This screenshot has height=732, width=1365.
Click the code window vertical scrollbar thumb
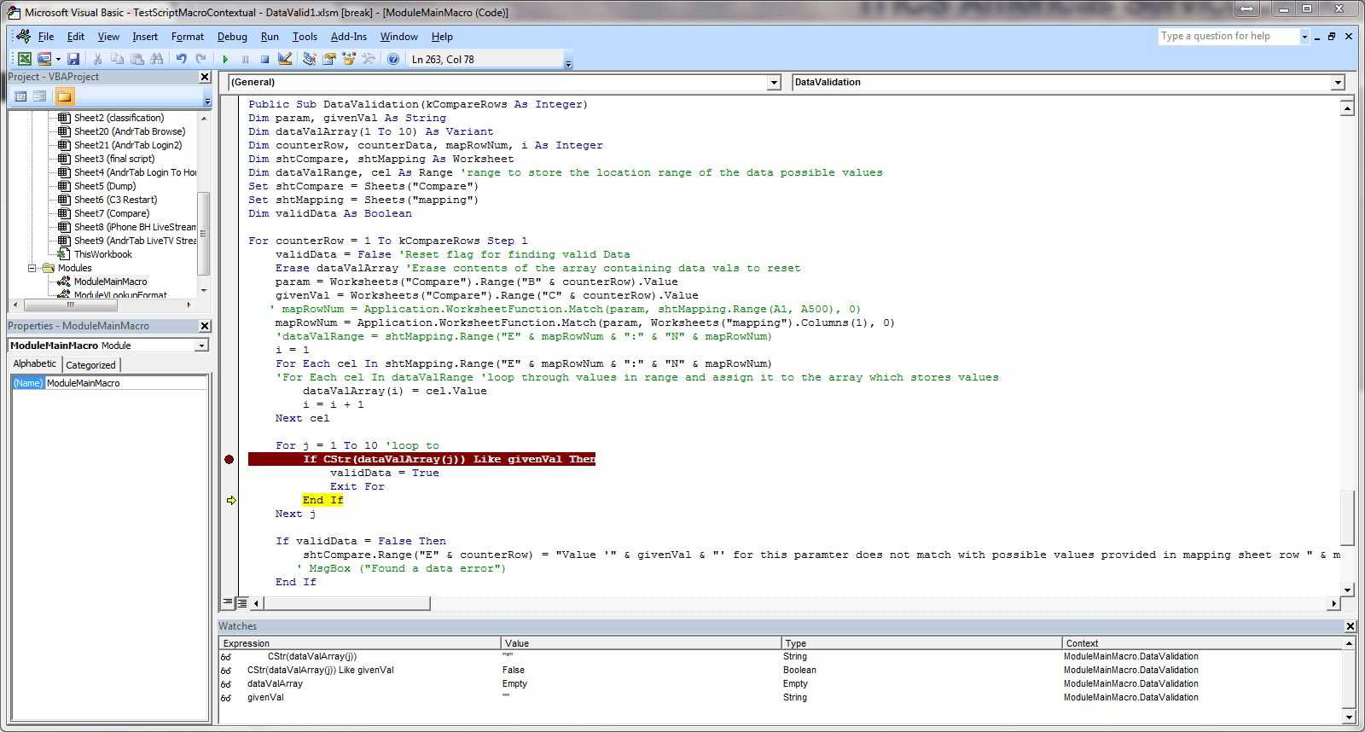tap(1348, 518)
